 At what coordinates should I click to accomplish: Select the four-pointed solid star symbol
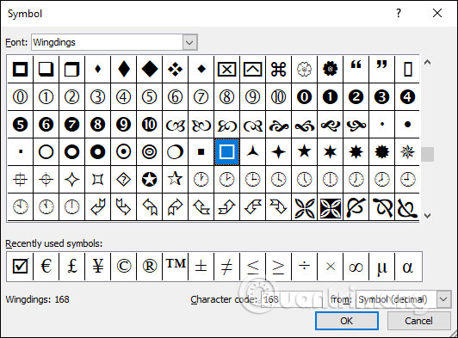278,151
